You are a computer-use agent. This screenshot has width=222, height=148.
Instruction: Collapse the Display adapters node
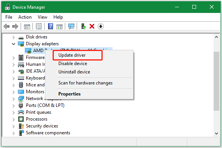pyautogui.click(x=13, y=44)
